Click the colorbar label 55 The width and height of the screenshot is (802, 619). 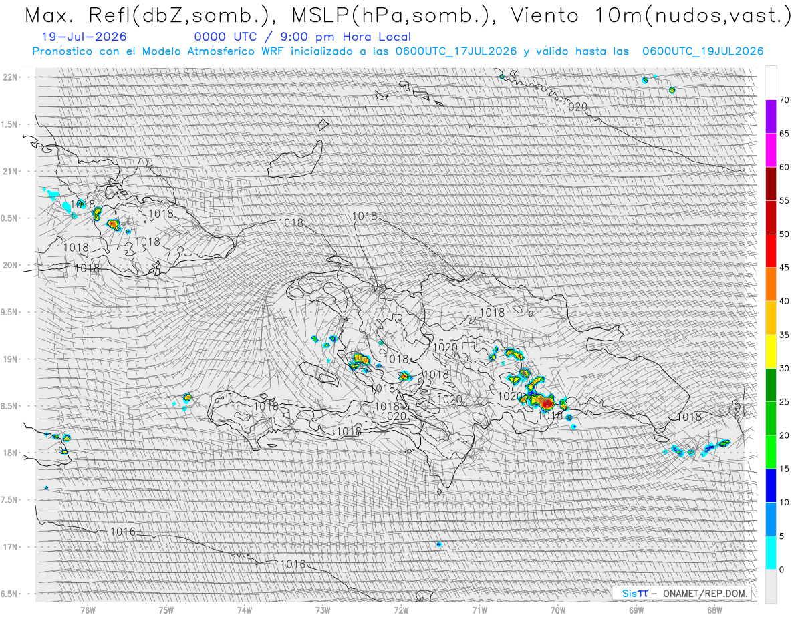coord(785,200)
